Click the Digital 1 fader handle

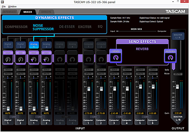tap(8, 108)
